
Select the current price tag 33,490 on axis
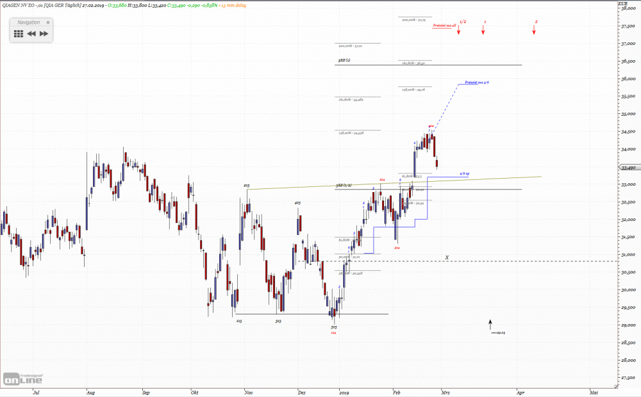[x=628, y=168]
